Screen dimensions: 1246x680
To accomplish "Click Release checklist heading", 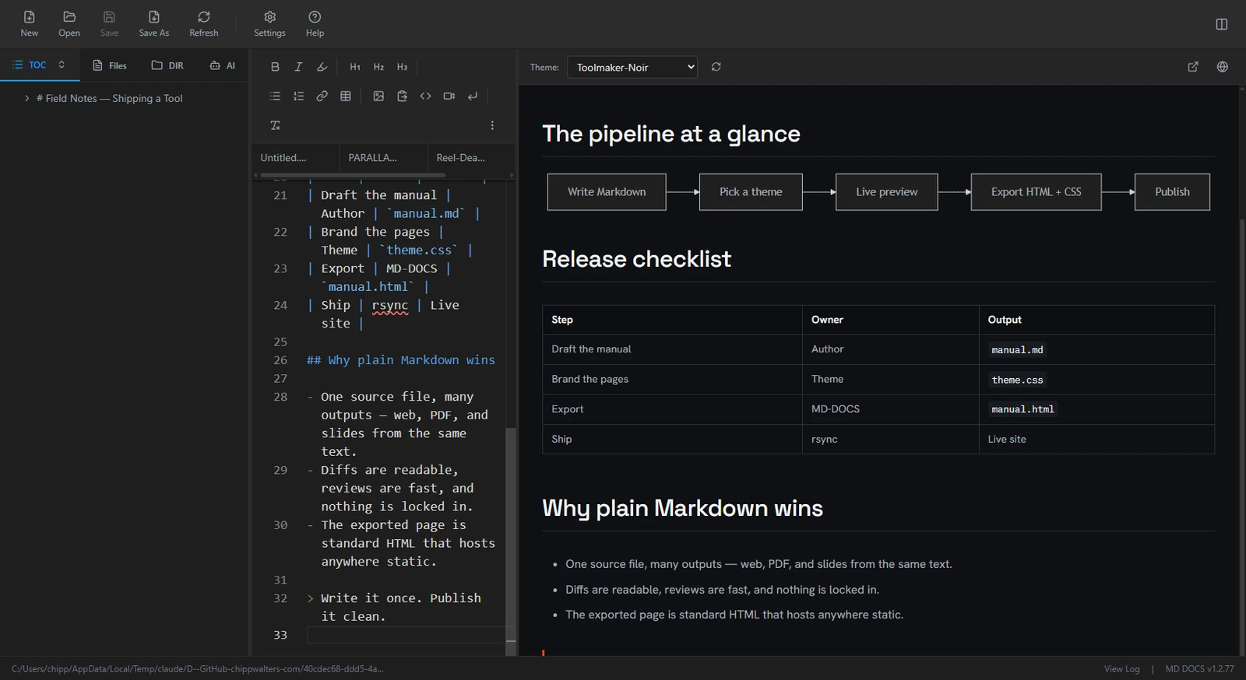I will point(636,259).
